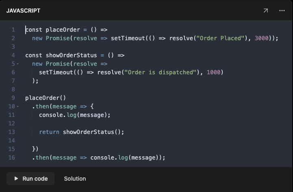
Task: Click the 1000 delay value on line 6
Action: click(x=215, y=72)
